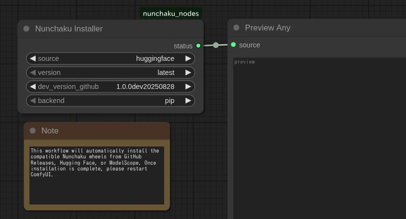Click the source label on Preview Any
406x219 pixels.
[x=250, y=45]
